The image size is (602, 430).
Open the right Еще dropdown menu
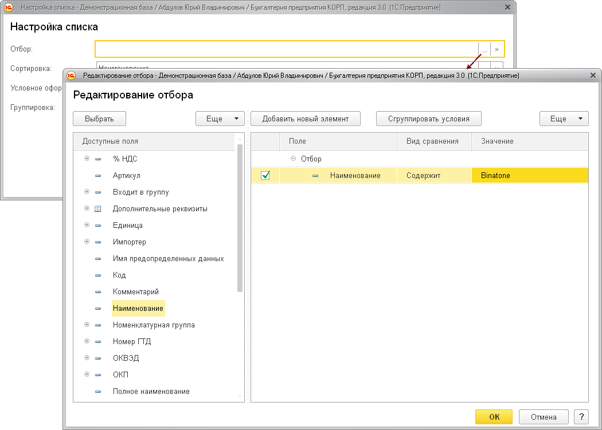564,119
